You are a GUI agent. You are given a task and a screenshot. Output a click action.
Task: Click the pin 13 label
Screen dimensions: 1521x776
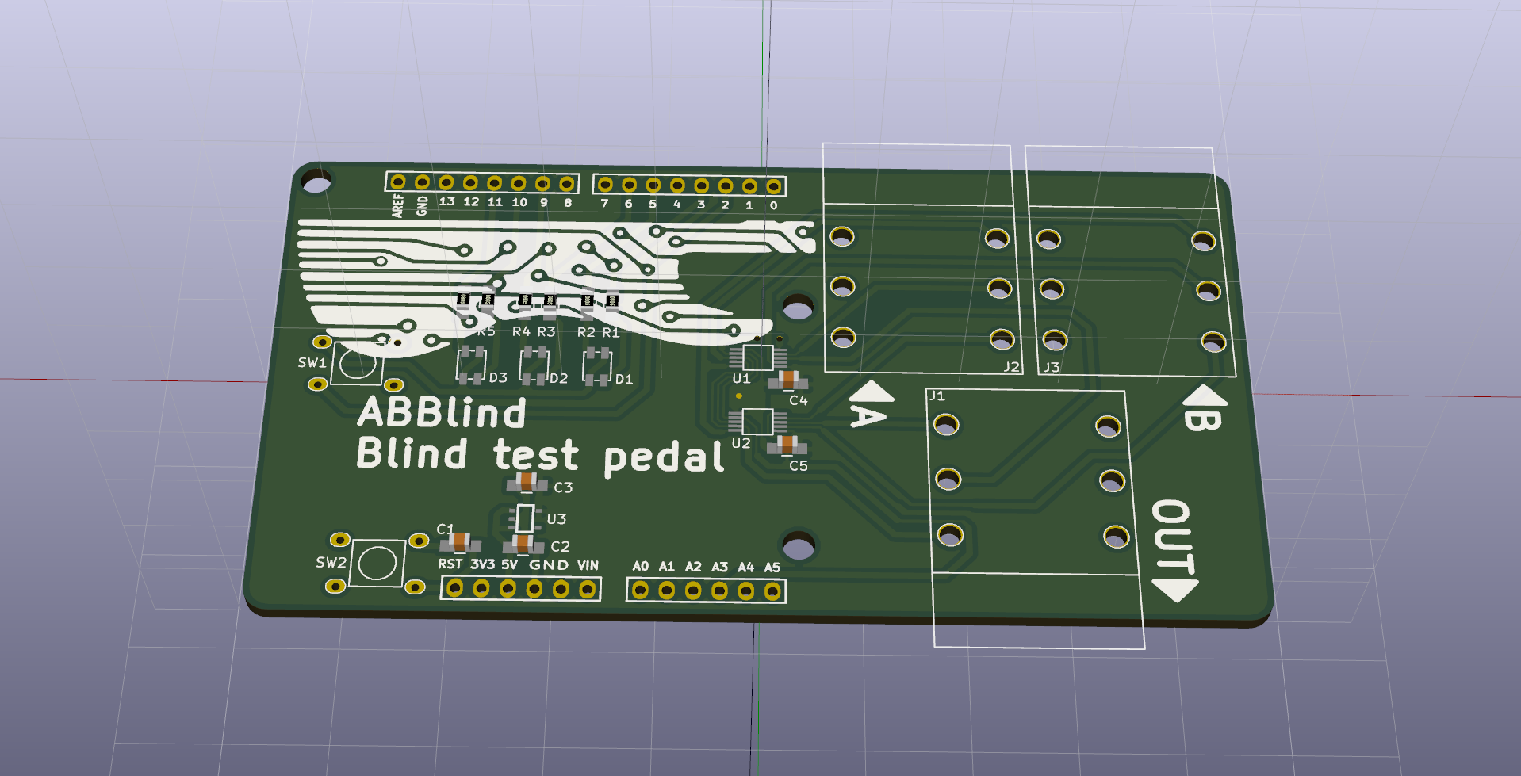coord(447,201)
